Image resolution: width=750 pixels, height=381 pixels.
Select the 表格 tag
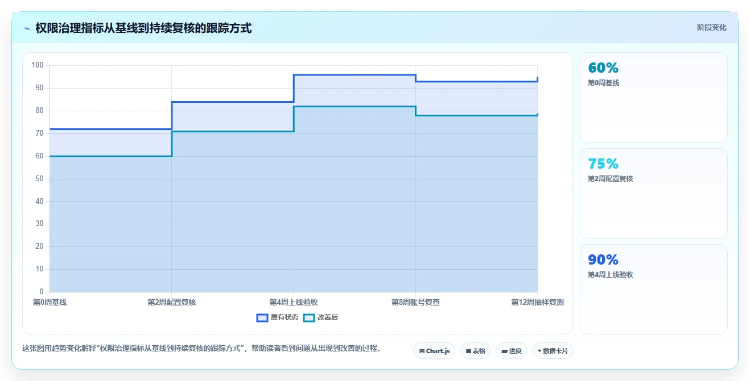[x=475, y=351]
